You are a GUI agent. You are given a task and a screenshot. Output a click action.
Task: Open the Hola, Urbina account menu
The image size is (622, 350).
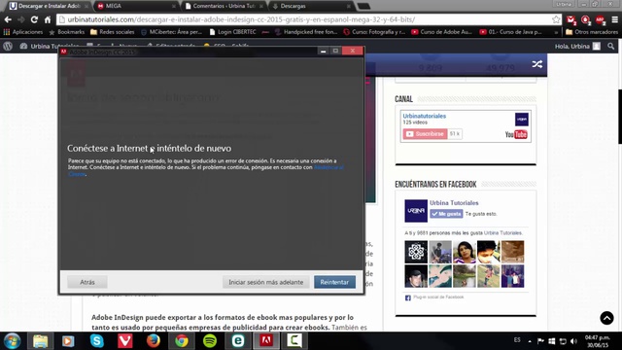pyautogui.click(x=577, y=46)
